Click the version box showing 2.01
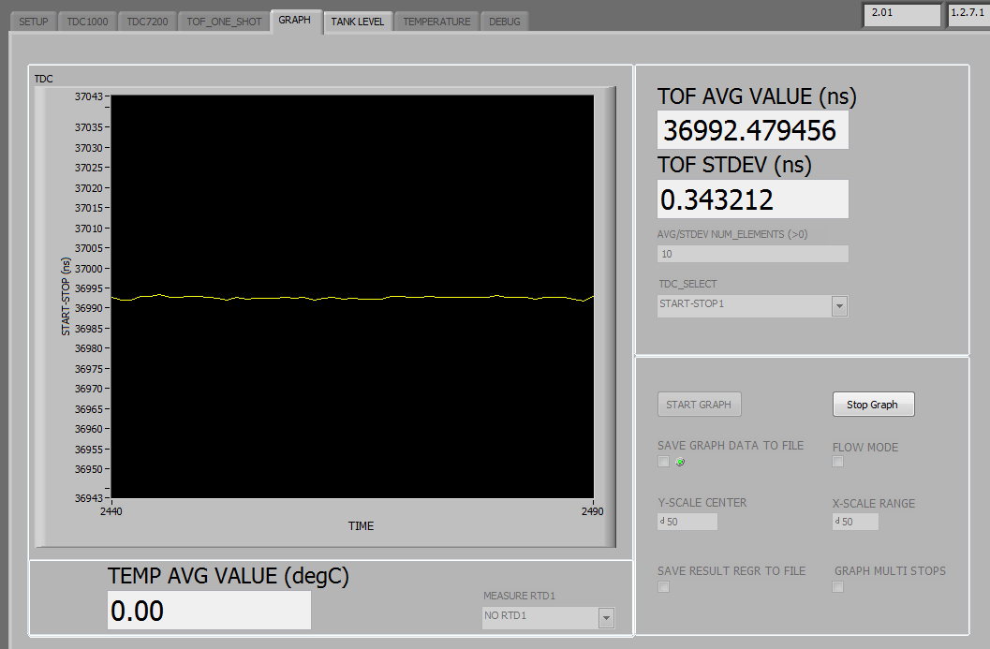990x649 pixels. 902,15
